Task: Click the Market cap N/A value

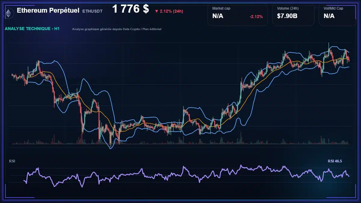Action: point(218,16)
